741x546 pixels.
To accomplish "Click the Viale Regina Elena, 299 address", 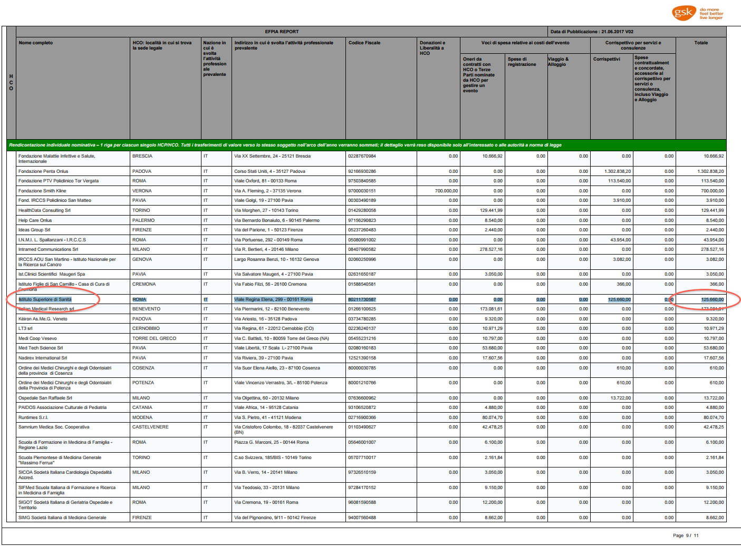I will point(273,299).
